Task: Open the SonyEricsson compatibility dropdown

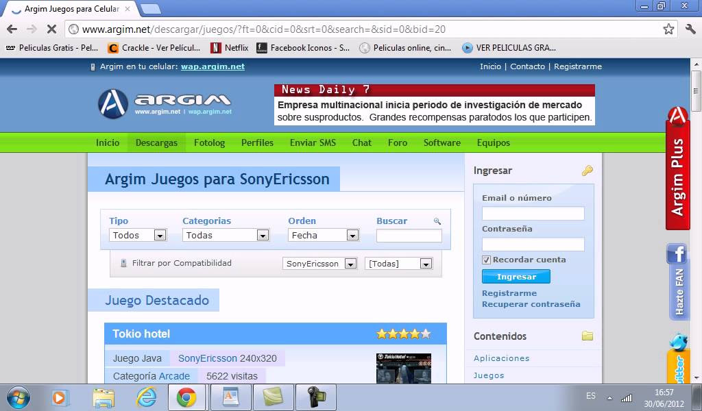Action: (319, 264)
